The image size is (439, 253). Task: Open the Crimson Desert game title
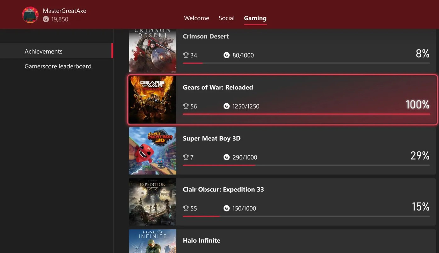click(x=206, y=36)
